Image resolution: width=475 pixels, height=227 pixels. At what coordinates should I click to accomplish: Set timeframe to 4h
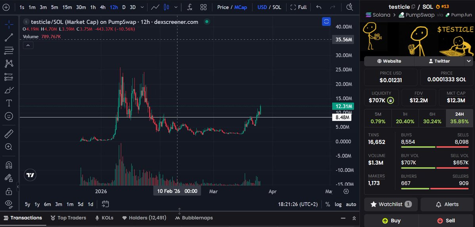click(103, 7)
